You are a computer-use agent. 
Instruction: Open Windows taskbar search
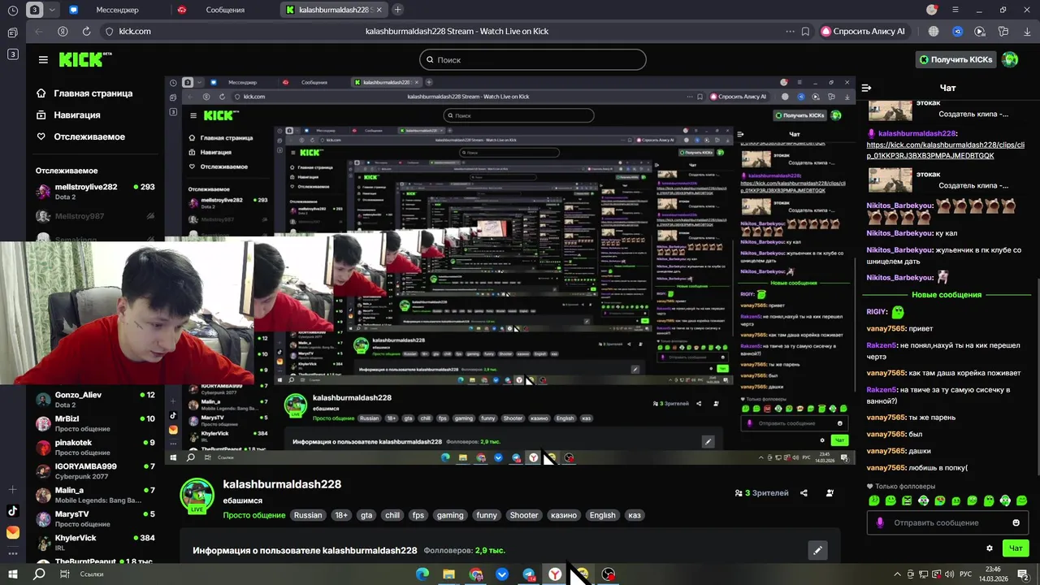pyautogui.click(x=39, y=574)
